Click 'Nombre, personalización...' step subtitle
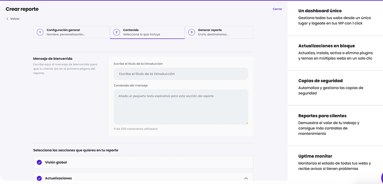This screenshot has height=184, width=383. 66,34
